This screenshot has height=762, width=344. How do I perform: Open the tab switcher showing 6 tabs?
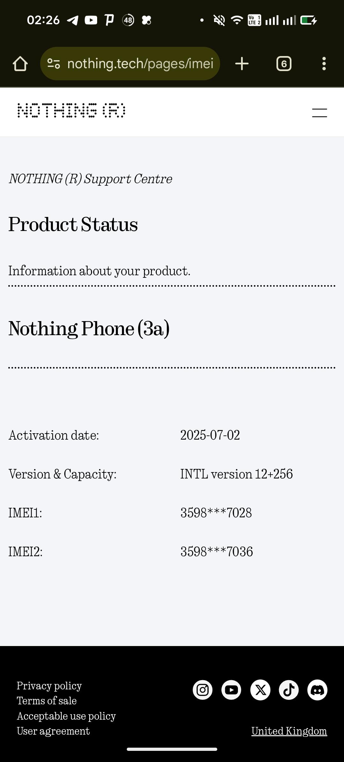tap(284, 64)
